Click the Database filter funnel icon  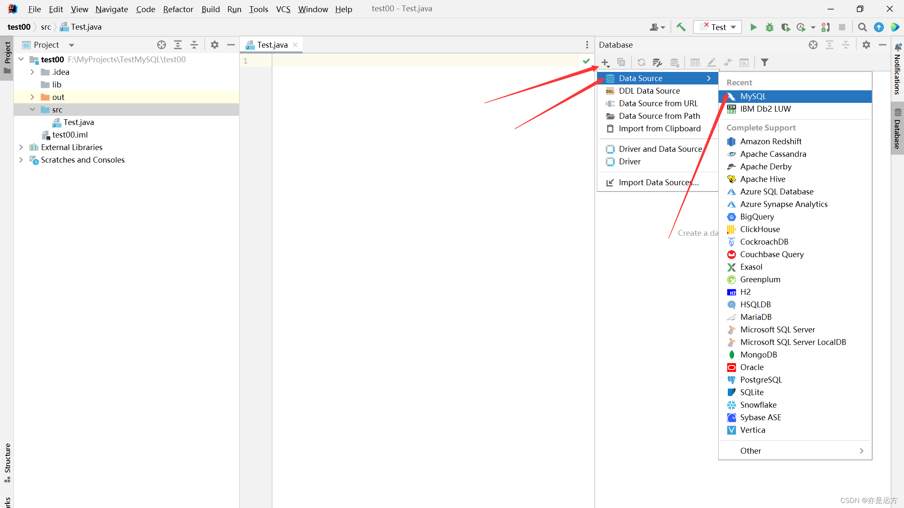765,62
